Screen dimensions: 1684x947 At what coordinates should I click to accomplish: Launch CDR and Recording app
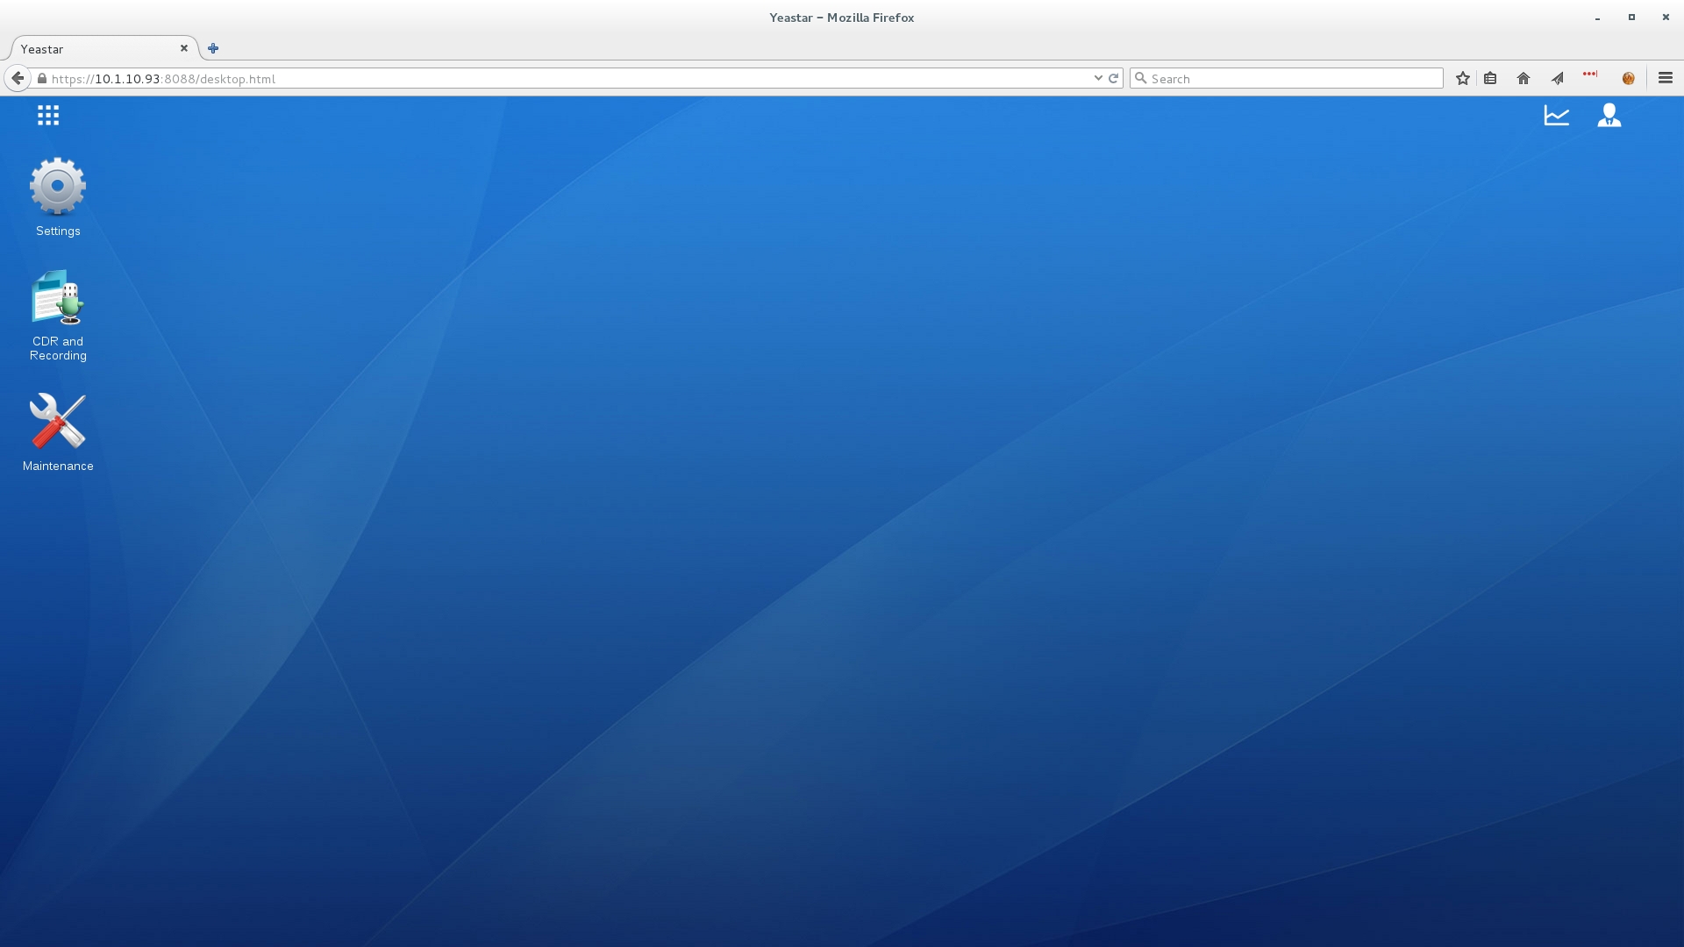[x=58, y=316]
